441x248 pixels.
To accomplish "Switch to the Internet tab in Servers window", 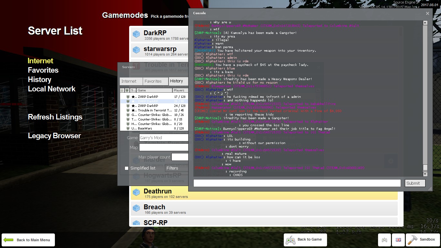I will 129,81.
